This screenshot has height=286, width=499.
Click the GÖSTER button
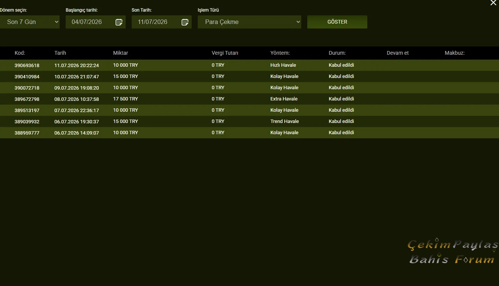tap(337, 22)
